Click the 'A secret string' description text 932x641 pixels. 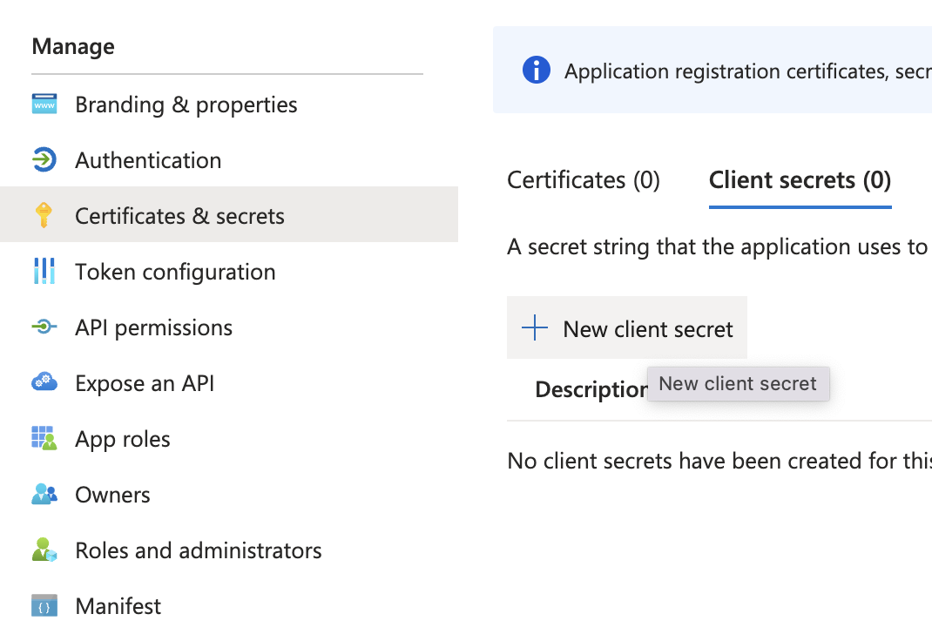pos(719,246)
